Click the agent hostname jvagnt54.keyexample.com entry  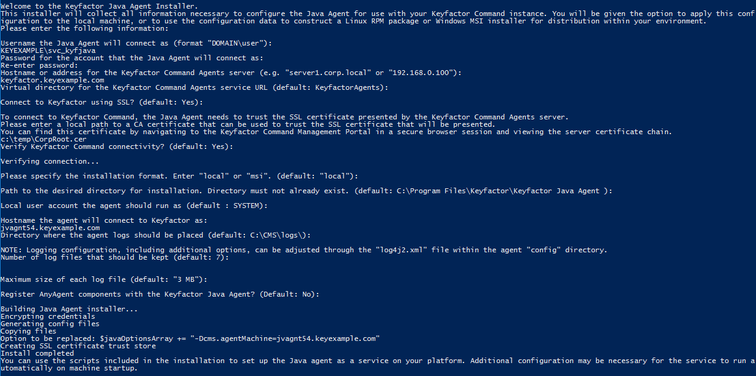point(50,228)
